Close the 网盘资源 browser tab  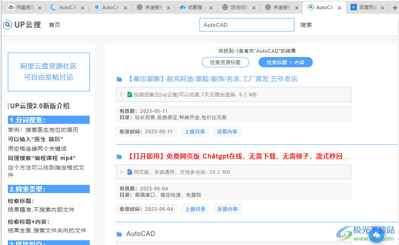pos(40,8)
